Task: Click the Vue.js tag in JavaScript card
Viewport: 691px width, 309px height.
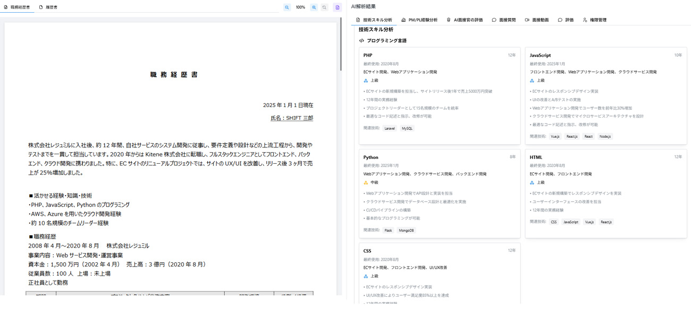Action: coord(555,136)
